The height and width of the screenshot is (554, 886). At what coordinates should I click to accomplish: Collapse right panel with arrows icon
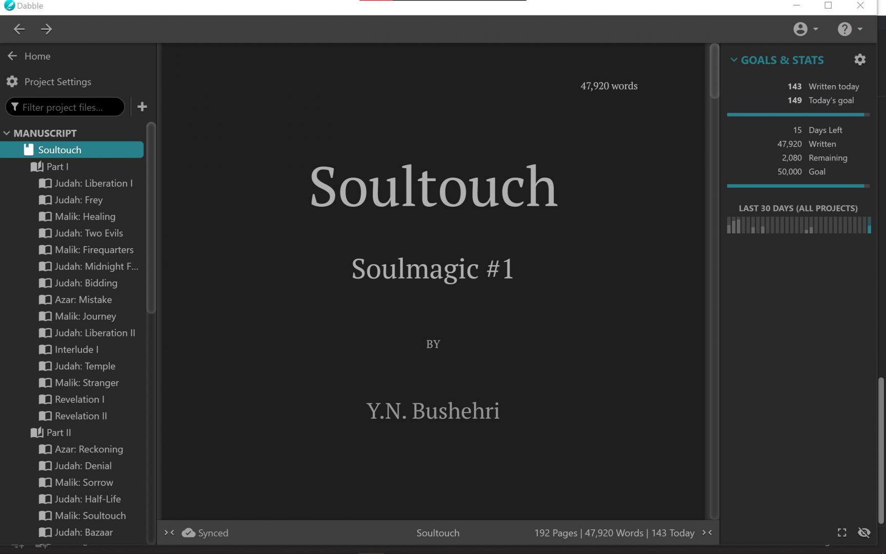pos(707,533)
